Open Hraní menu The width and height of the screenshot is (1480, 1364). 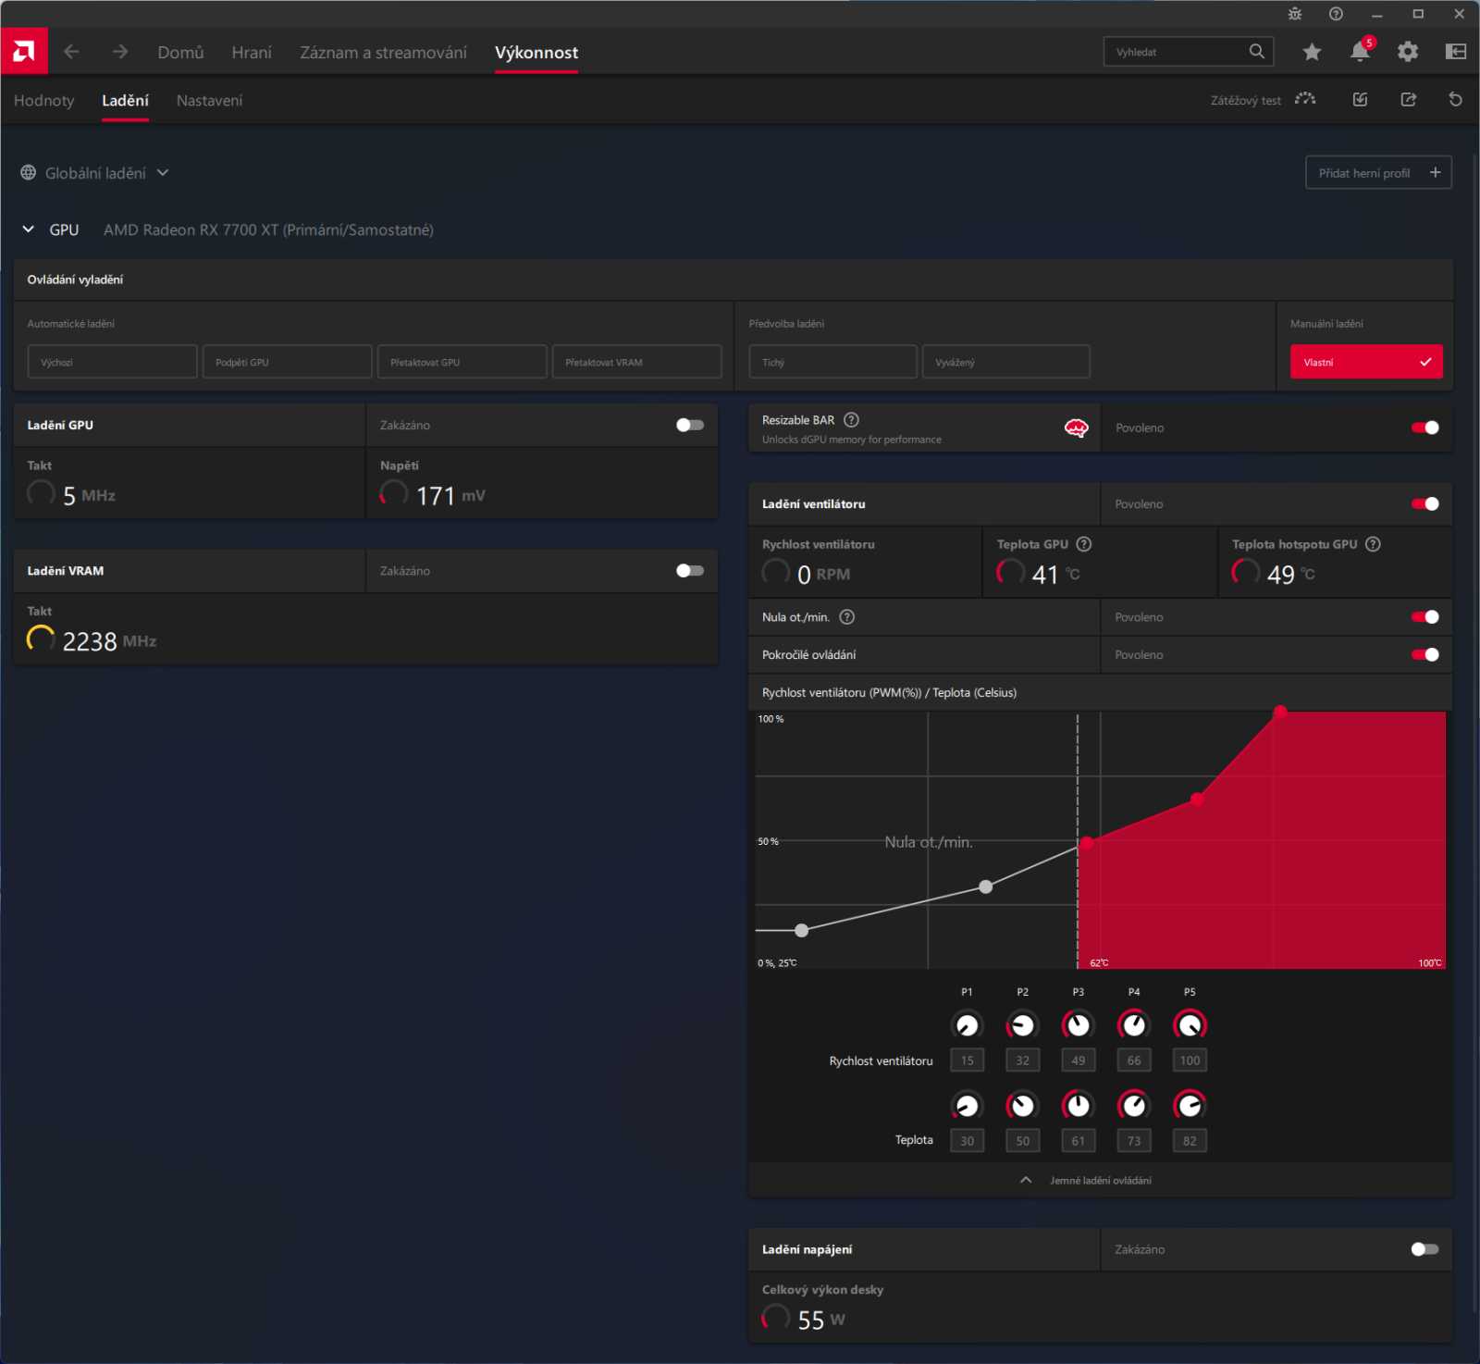pyautogui.click(x=252, y=53)
